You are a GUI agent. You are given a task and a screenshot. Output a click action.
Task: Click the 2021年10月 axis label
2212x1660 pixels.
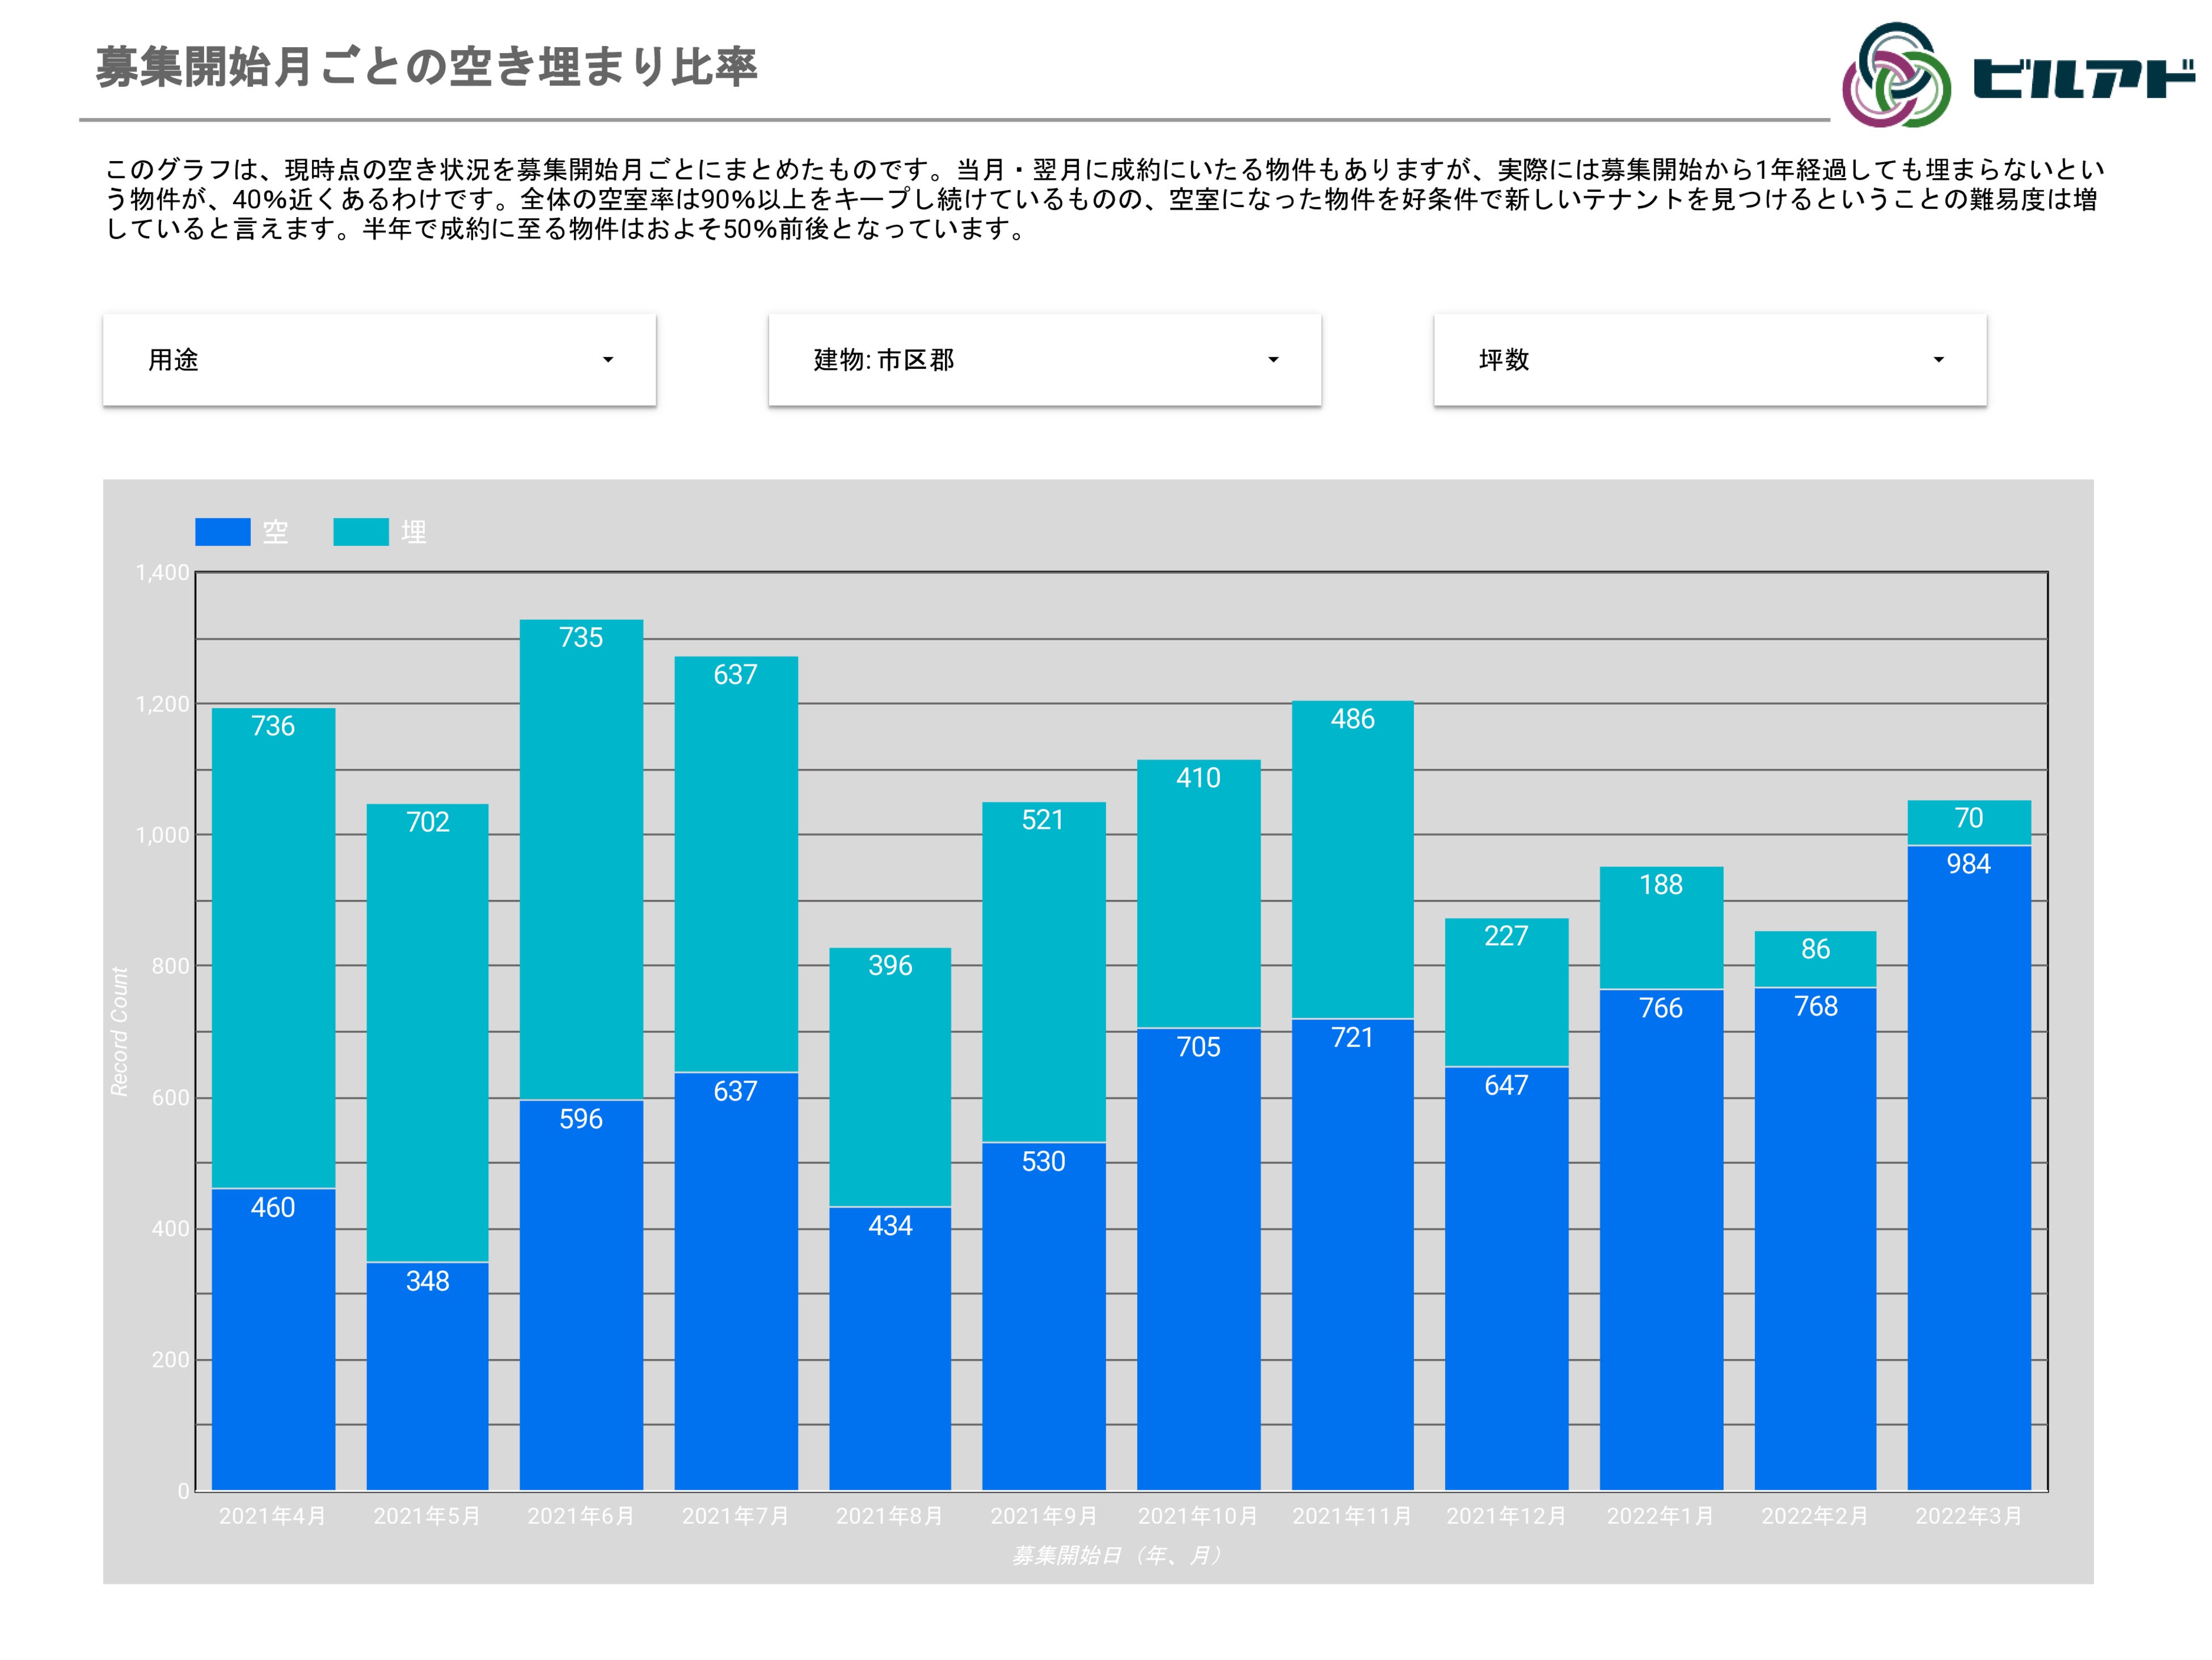point(1197,1516)
